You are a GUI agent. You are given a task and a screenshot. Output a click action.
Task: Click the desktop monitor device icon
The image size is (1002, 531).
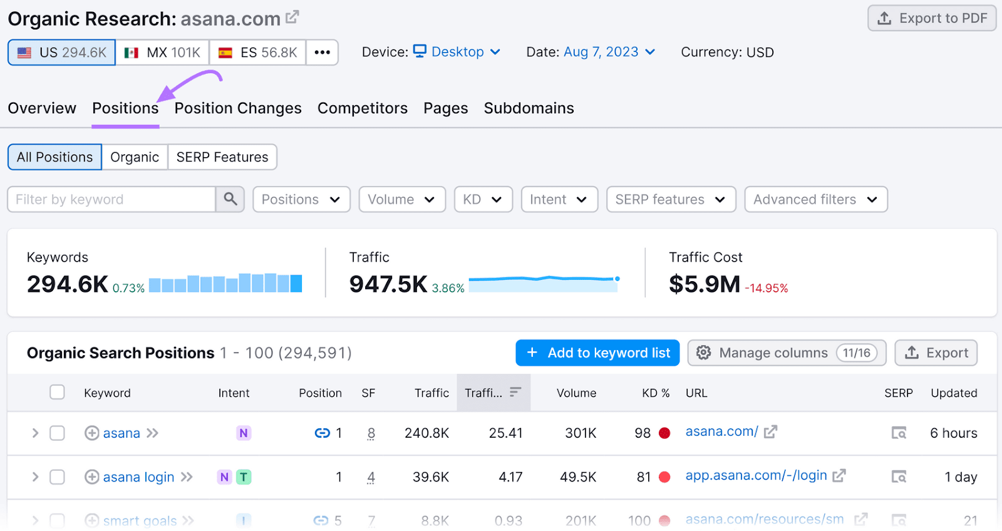pyautogui.click(x=420, y=51)
